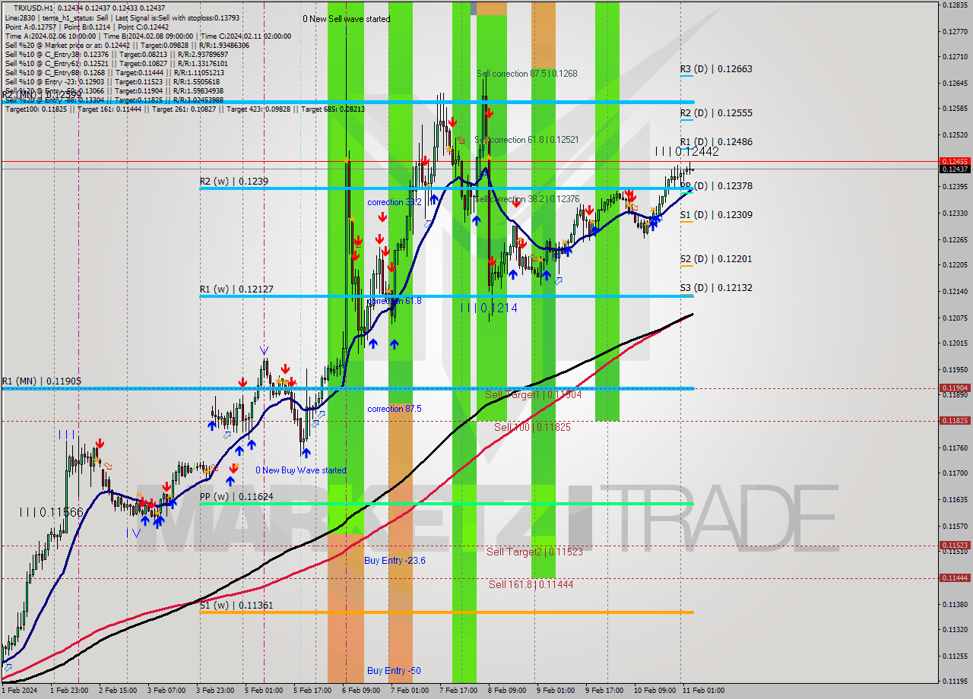Select the Sell Target1 | 0.11904 label

pyautogui.click(x=533, y=395)
